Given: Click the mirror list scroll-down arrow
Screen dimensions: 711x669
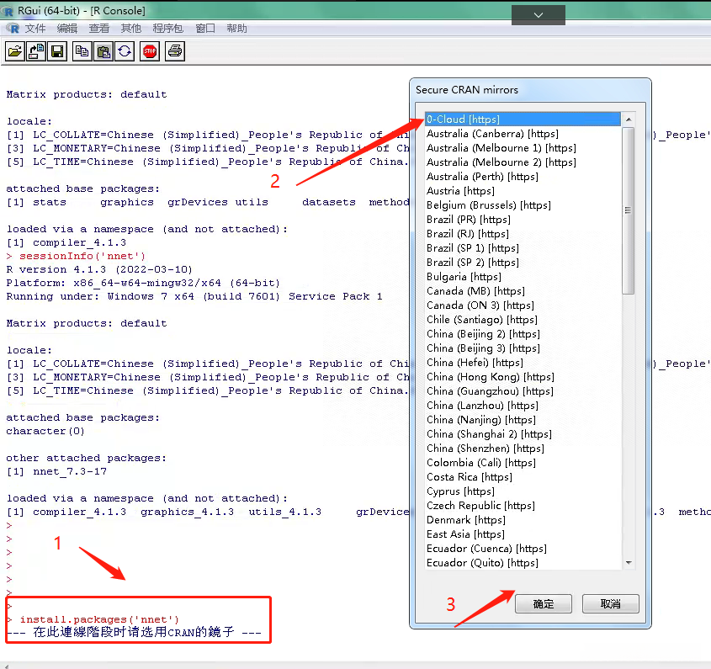Looking at the screenshot, I should click(x=629, y=563).
